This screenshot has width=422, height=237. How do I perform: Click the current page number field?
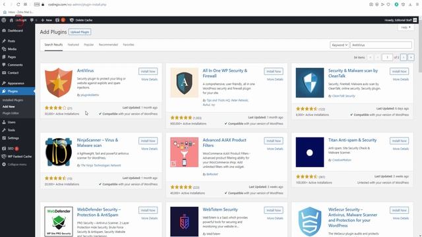[x=387, y=57]
